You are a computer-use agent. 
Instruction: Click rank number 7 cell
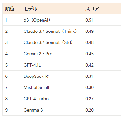click(x=12, y=87)
